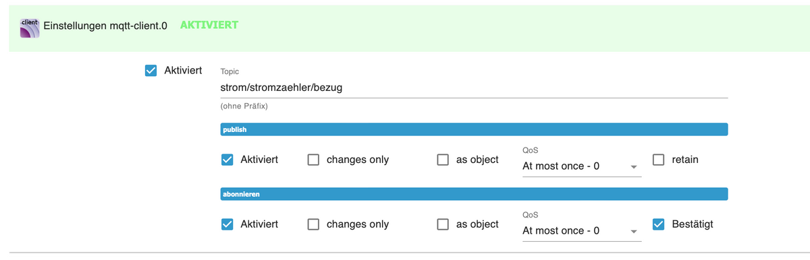Enable publish changes only checkbox

pyautogui.click(x=313, y=160)
